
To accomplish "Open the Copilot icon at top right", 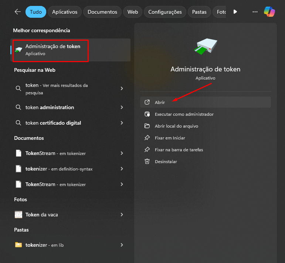I will coord(269,12).
